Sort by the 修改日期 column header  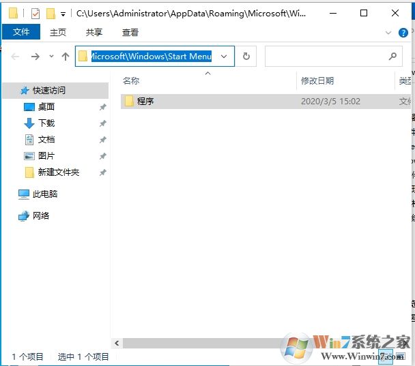pyautogui.click(x=317, y=80)
